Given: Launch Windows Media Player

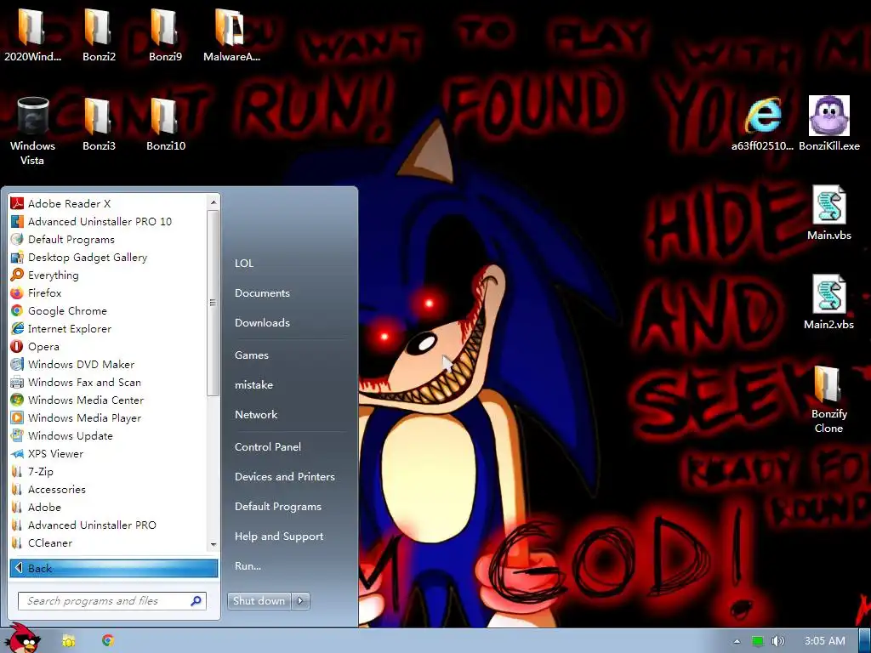Looking at the screenshot, I should [x=109, y=417].
